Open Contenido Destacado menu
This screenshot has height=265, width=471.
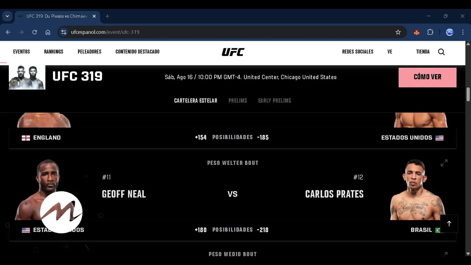pyautogui.click(x=137, y=52)
